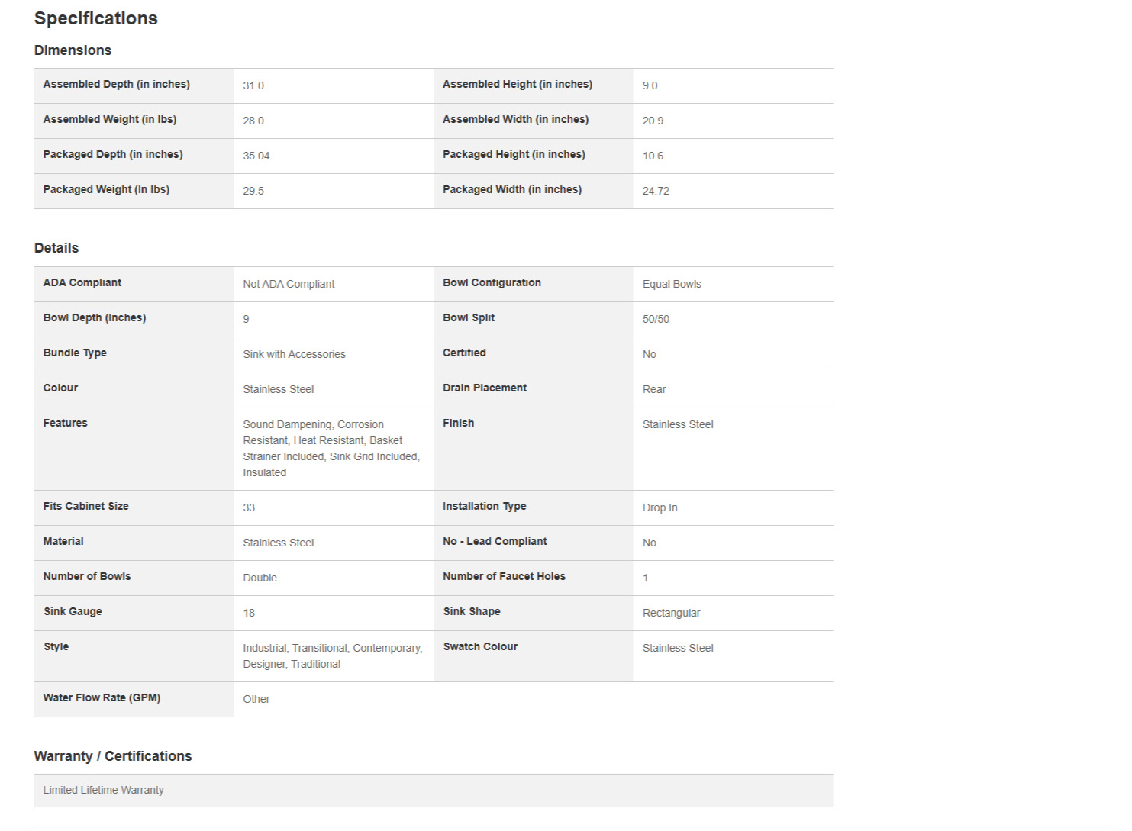Click the Packaged Height (in inches) label
This screenshot has height=831, width=1132.
[x=514, y=155]
